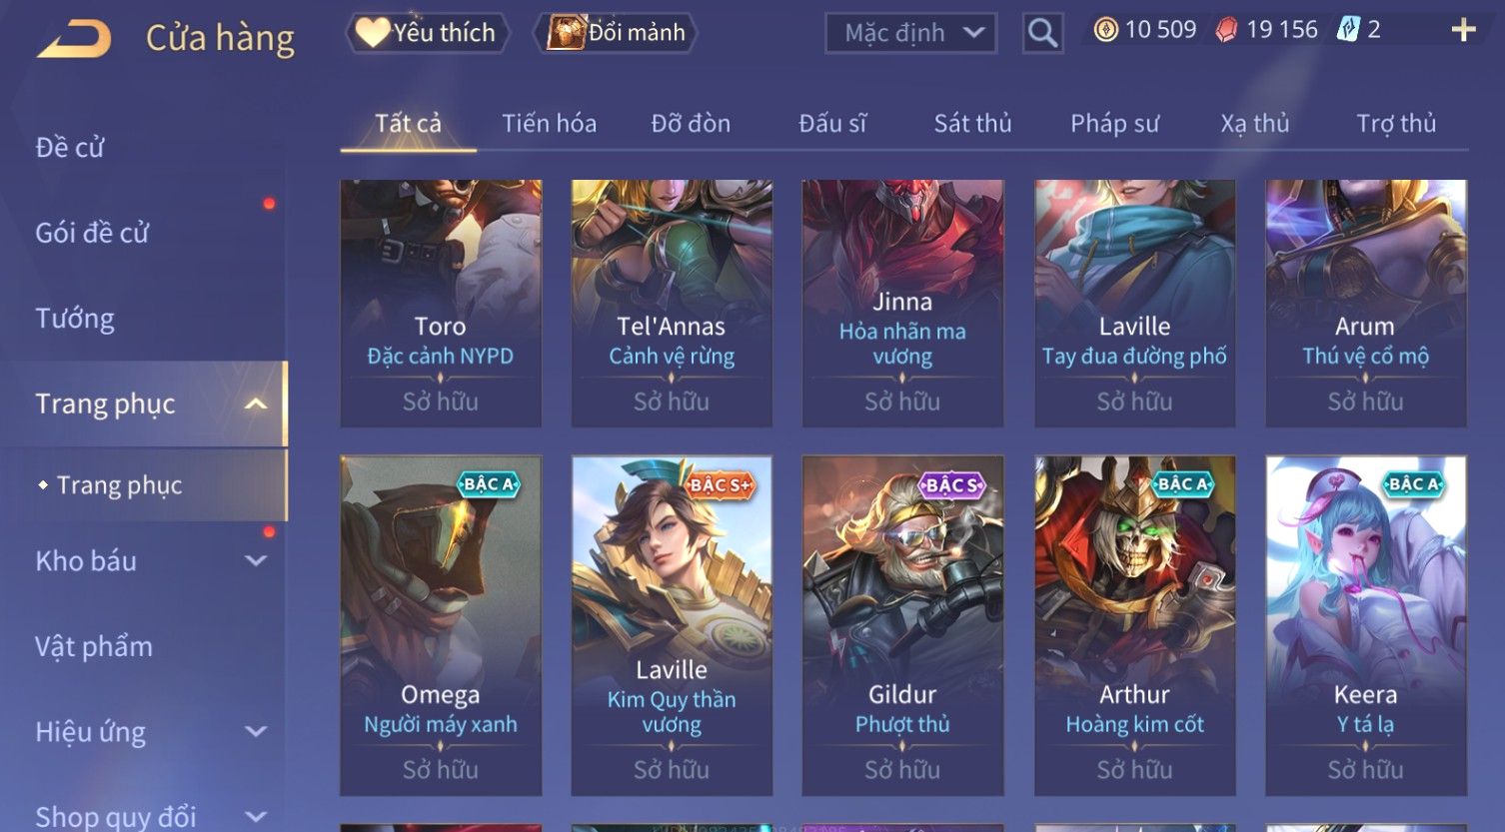Open the Keera Y tá lạ skin card
This screenshot has width=1505, height=832.
pos(1365,625)
